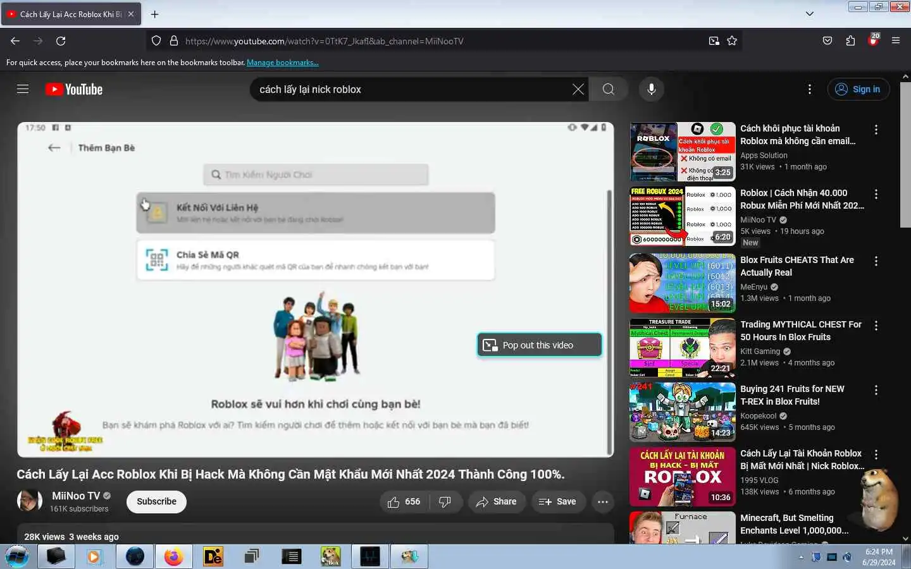Viewport: 911px width, 569px height.
Task: Click the page vertical scrollbar
Action: [905, 155]
